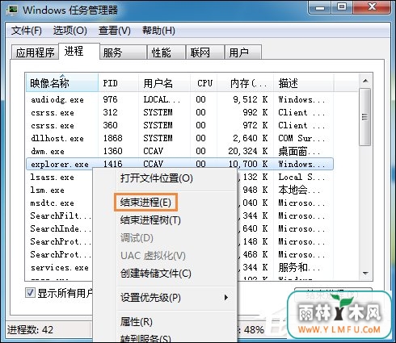Screen dimensions: 396x343
Task: Maximize the Task Manager window
Action: point(342,7)
